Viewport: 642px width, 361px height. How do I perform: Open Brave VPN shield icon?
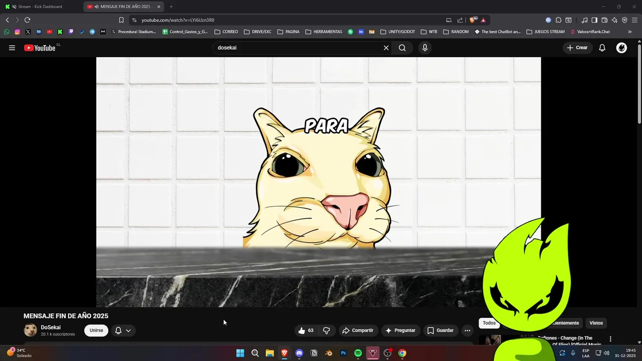point(624,20)
